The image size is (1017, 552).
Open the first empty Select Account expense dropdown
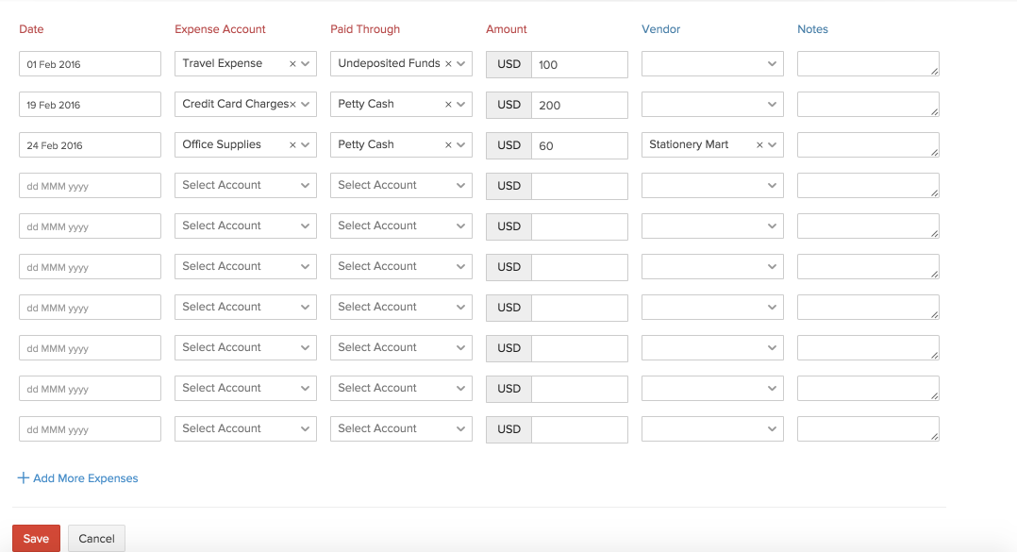point(245,186)
